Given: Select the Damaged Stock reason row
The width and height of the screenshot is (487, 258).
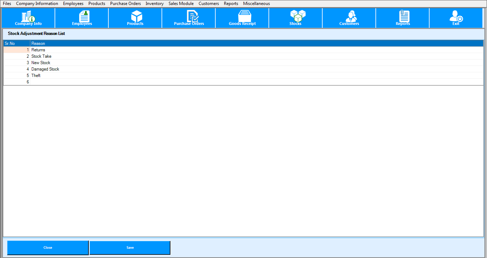Looking at the screenshot, I should 45,69.
